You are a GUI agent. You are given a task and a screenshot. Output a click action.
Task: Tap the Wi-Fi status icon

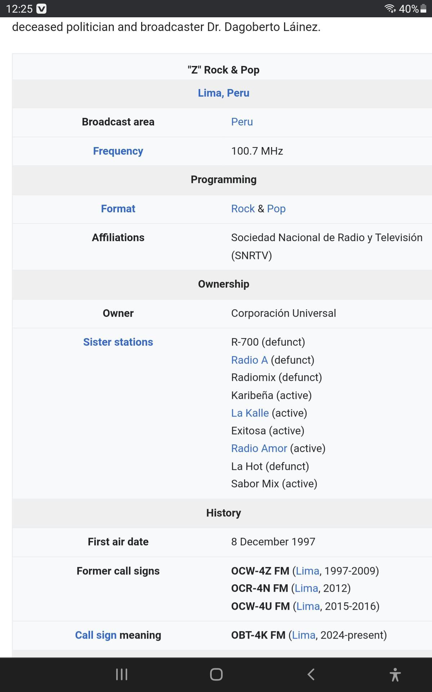click(390, 9)
